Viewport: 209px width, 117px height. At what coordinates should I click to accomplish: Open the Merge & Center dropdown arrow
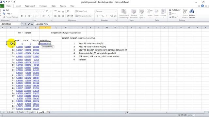point(93,16)
